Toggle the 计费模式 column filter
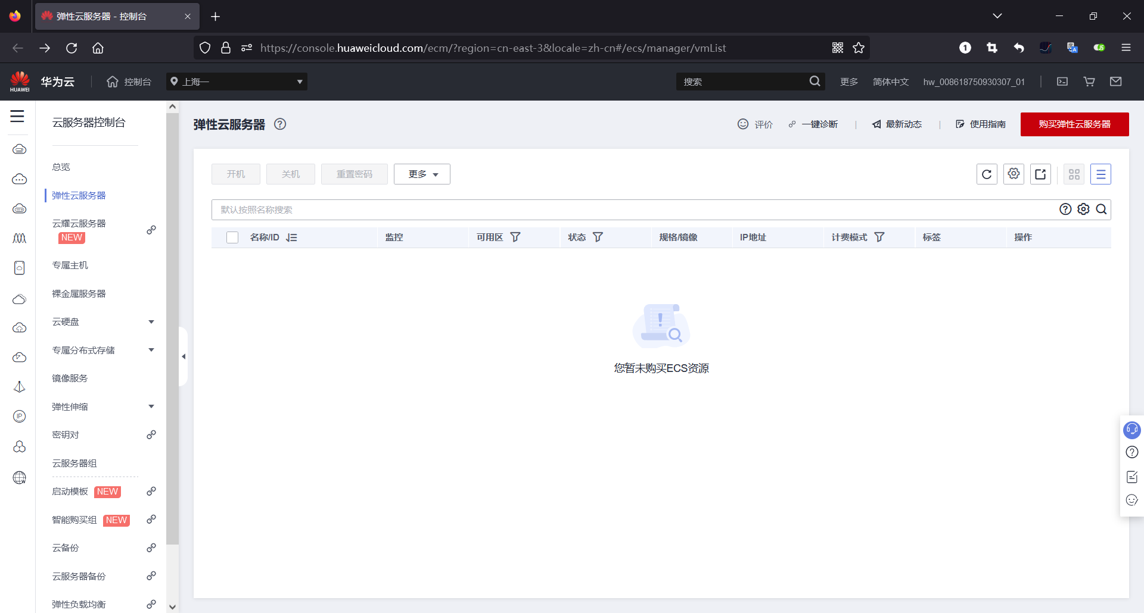 (880, 237)
